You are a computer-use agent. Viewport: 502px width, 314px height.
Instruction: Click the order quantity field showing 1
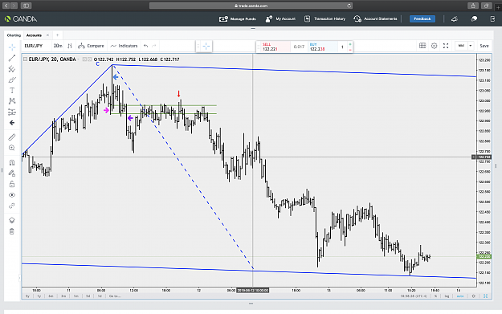[x=342, y=47]
